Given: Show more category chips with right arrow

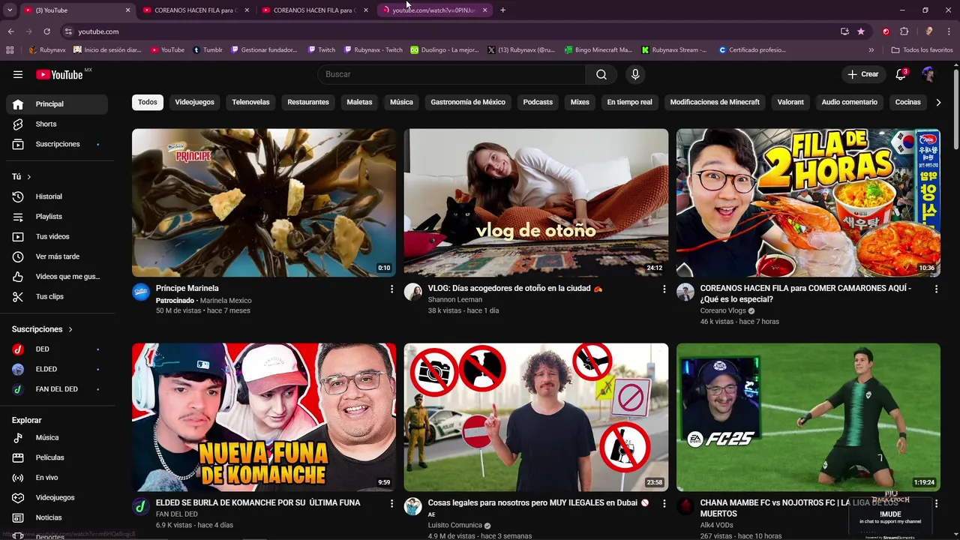Looking at the screenshot, I should click(938, 102).
